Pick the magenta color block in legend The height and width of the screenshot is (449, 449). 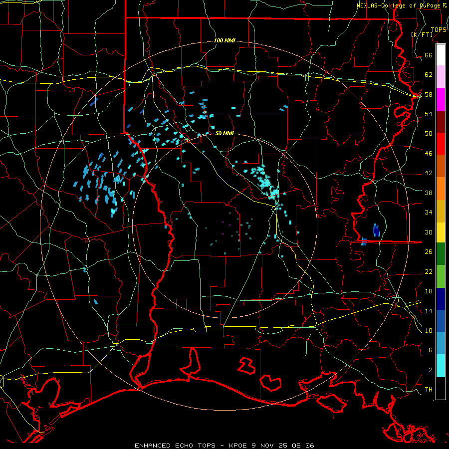coord(441,99)
